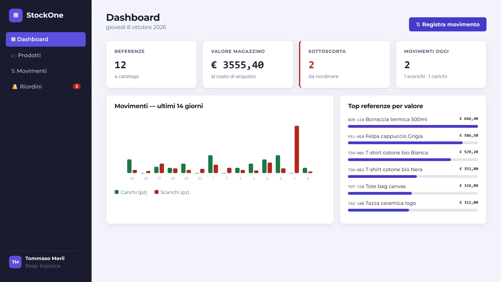Click the tag icon beside Prodotti
This screenshot has height=282, width=501.
pos(14,56)
